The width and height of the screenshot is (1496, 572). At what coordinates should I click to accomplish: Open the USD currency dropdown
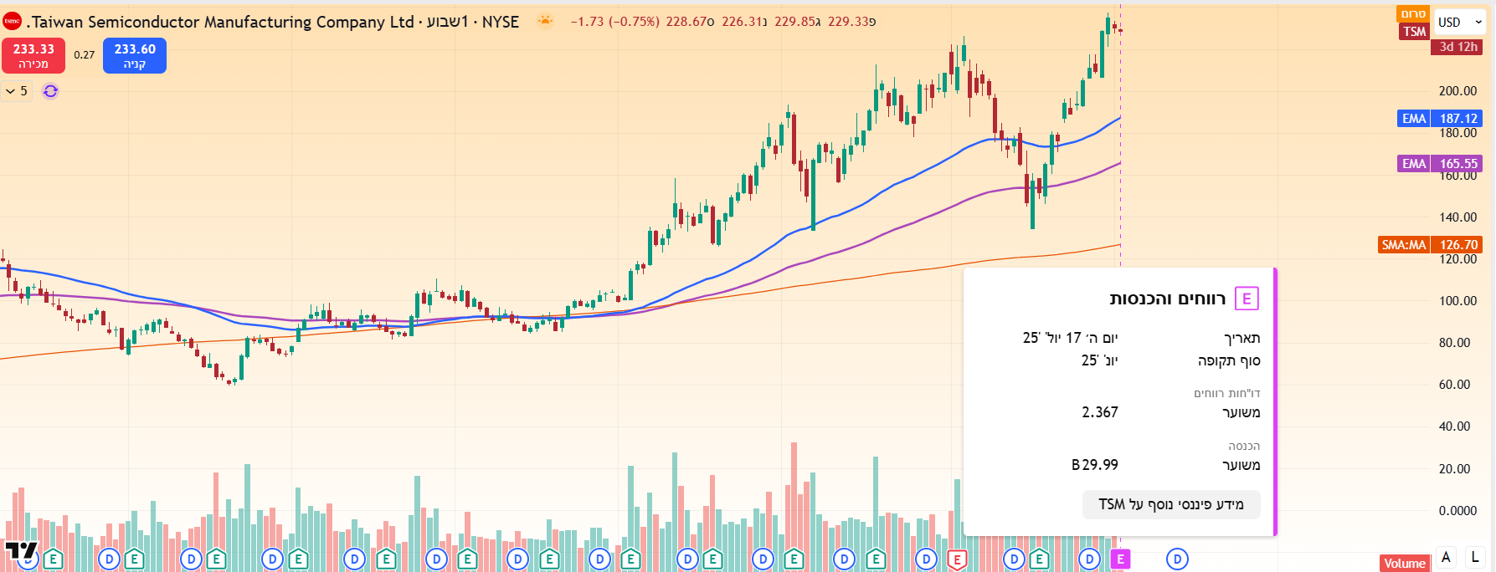click(1460, 23)
